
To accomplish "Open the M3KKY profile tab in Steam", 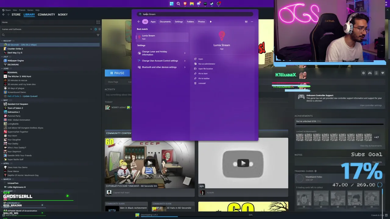I will [x=63, y=15].
